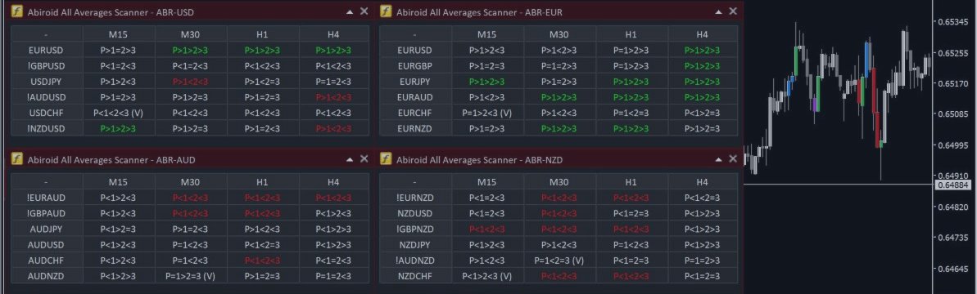Open the NZDCHF symbol in ABR-NZD
The image size is (977, 294).
click(415, 276)
